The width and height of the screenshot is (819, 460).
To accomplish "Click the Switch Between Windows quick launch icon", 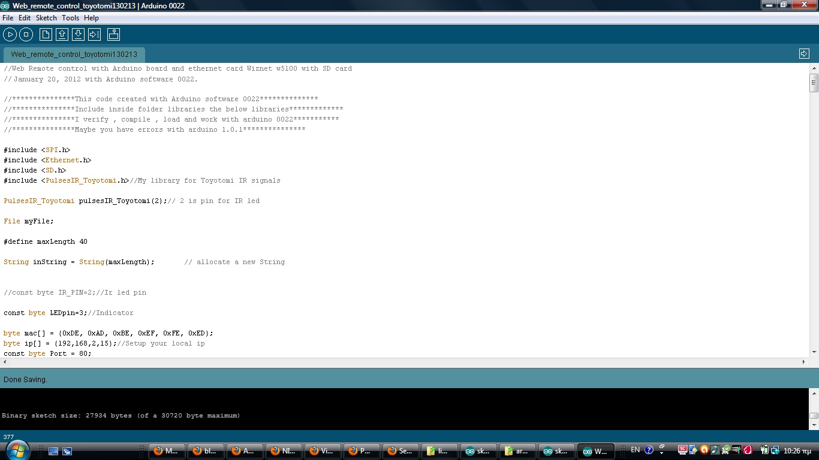I will [67, 451].
